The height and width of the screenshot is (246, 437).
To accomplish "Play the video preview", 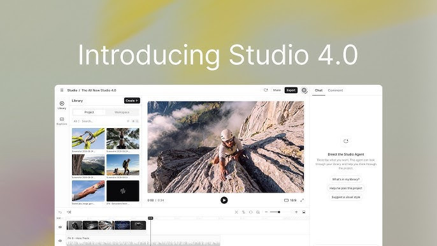I will pos(224,200).
